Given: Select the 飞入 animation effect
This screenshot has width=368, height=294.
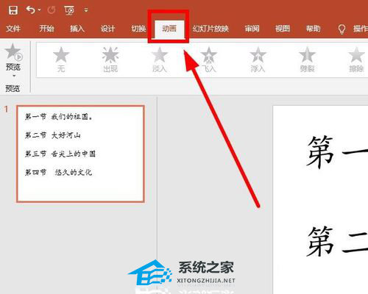Looking at the screenshot, I should click(x=209, y=60).
